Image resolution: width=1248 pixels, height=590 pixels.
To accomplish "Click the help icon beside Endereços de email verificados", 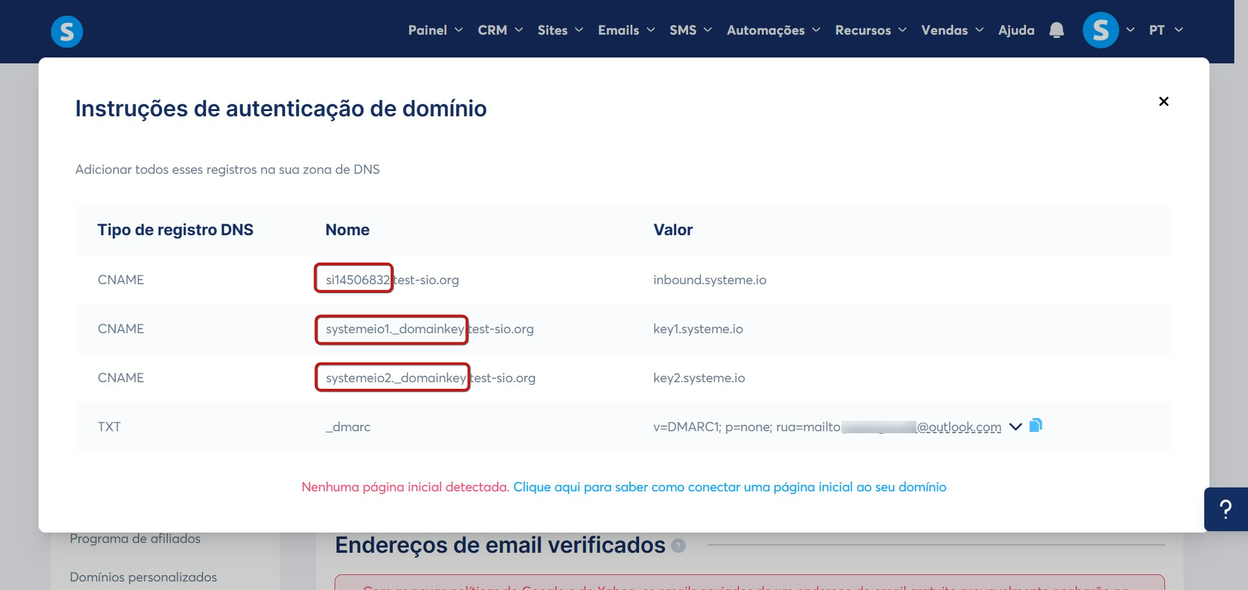I will tap(679, 546).
